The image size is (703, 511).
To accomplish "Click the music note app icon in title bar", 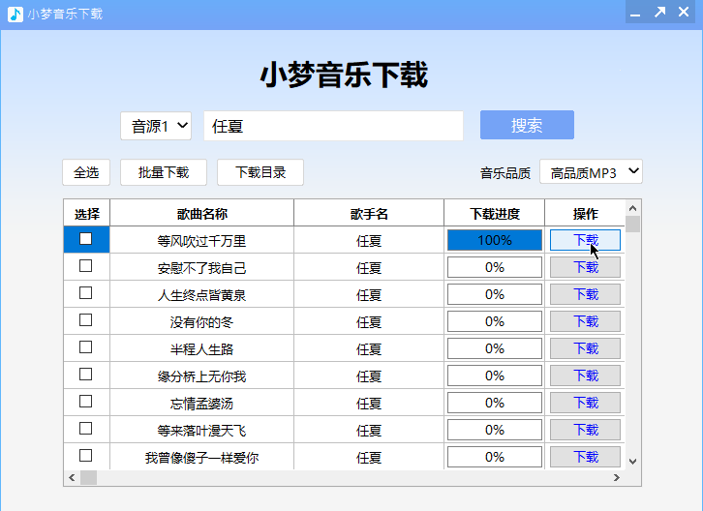I will tap(15, 14).
